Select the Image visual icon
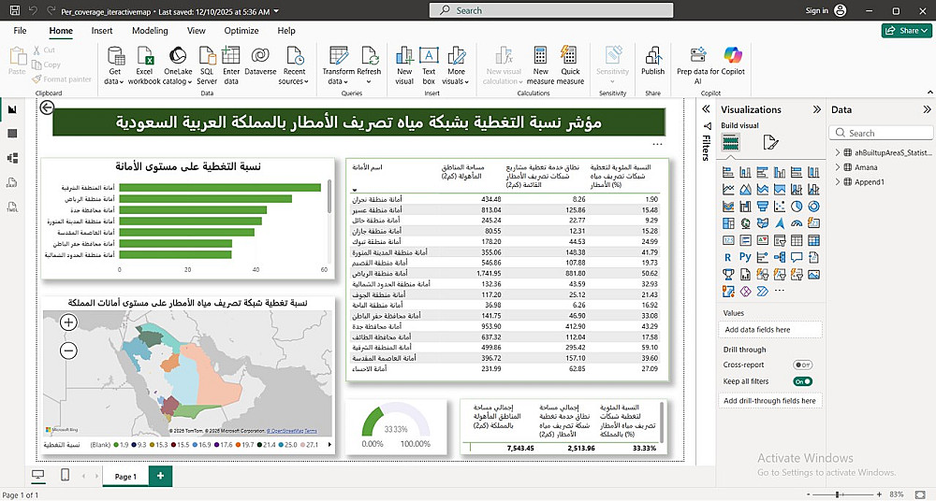 (813, 275)
